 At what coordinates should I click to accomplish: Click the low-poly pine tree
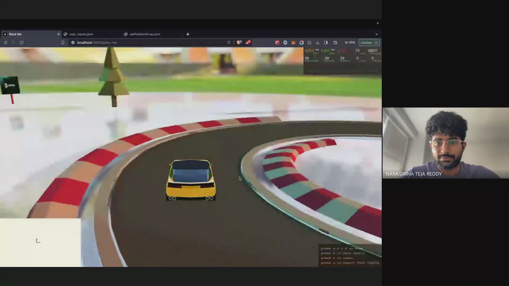113,77
